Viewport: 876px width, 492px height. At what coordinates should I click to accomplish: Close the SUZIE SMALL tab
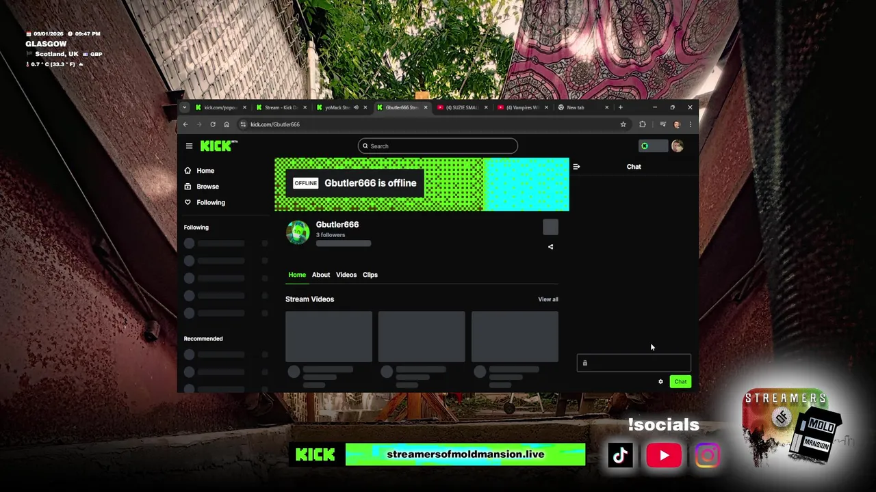[486, 107]
